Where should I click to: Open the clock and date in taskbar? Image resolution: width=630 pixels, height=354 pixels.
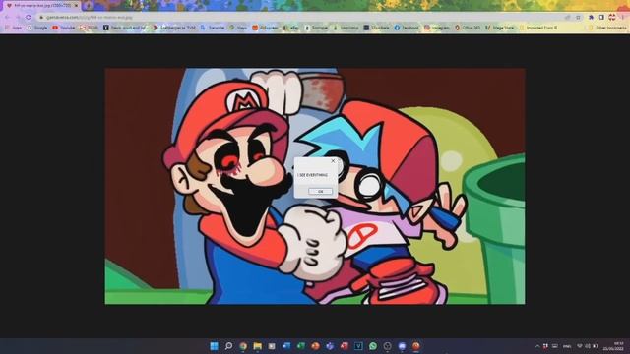612,346
